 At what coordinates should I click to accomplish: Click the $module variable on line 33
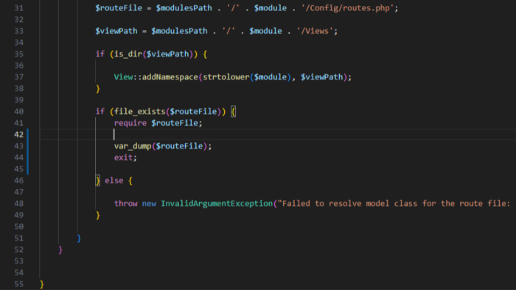coord(265,31)
